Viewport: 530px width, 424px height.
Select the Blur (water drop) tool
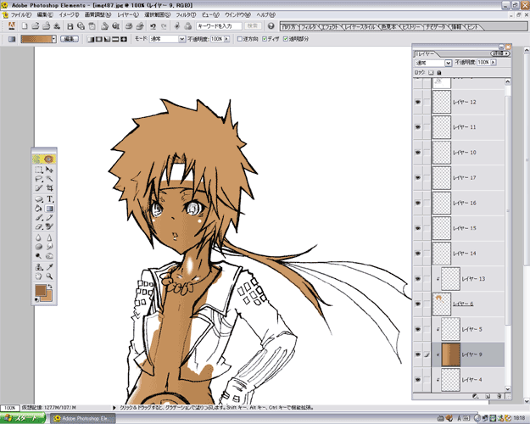click(x=39, y=237)
